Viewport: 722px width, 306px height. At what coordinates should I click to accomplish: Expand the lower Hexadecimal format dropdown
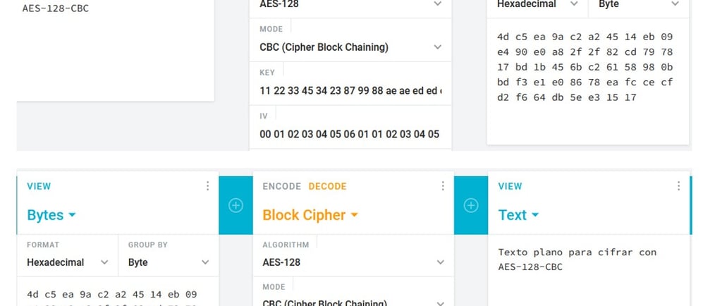pos(68,262)
